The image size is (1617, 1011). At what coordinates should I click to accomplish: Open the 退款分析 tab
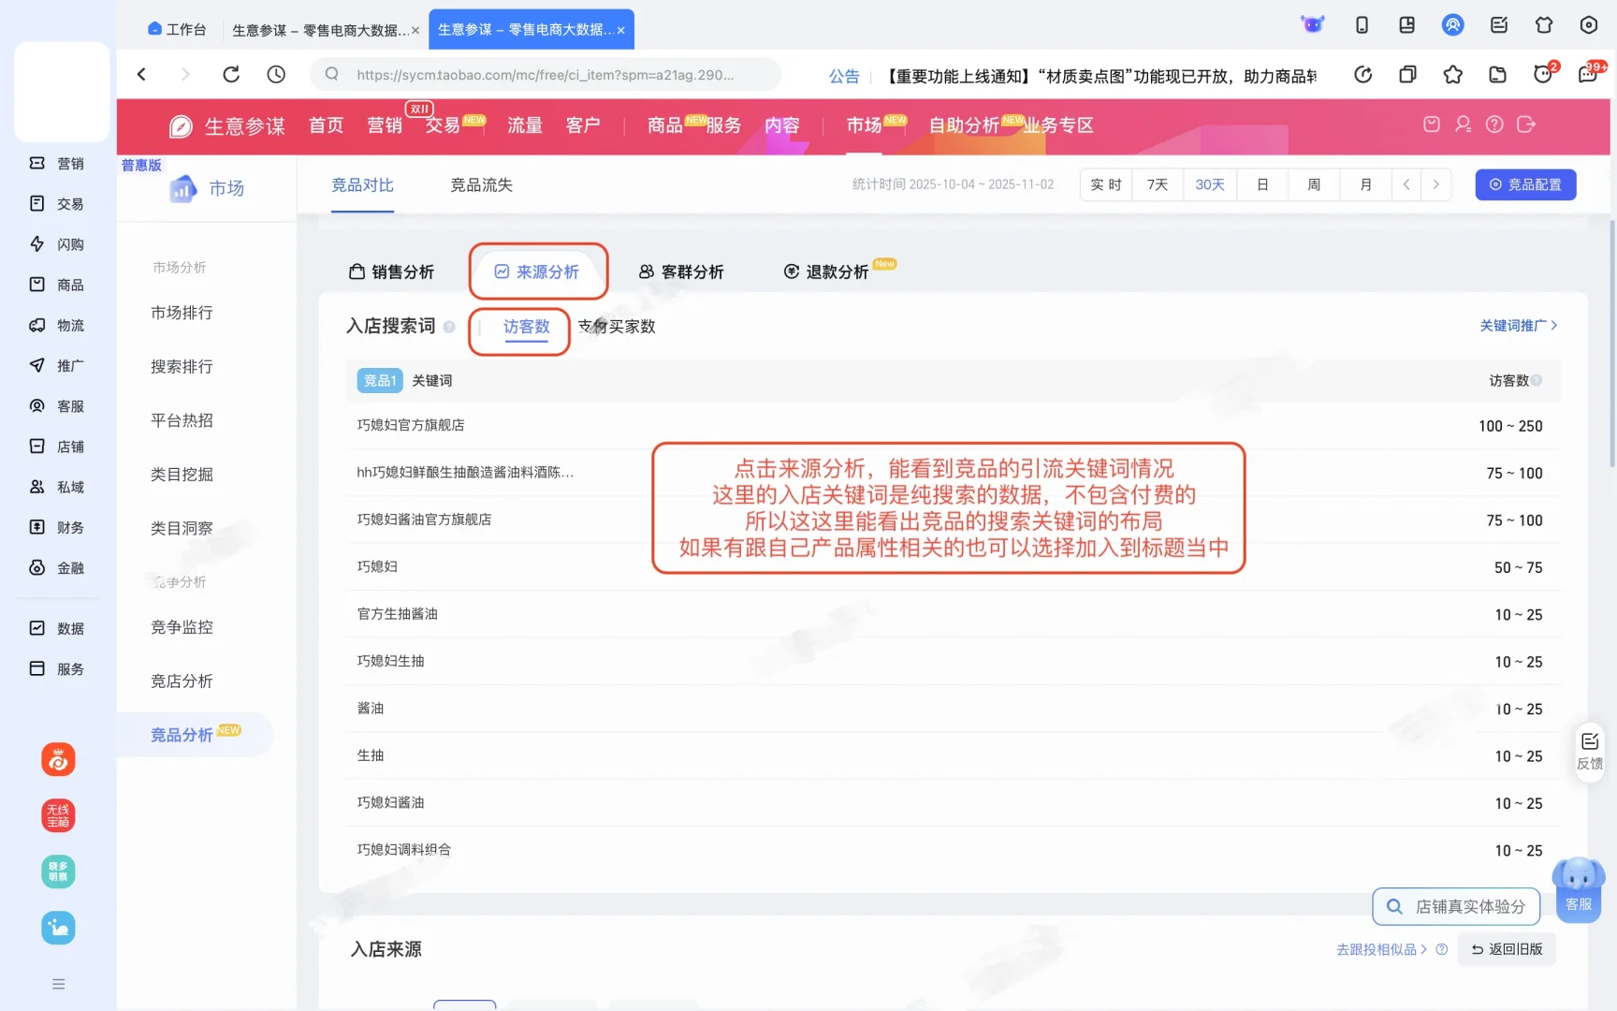click(826, 271)
